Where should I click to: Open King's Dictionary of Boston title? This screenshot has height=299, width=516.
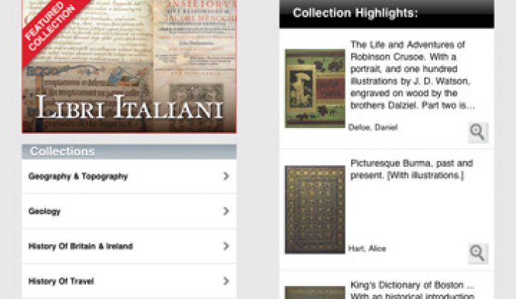tap(412, 290)
